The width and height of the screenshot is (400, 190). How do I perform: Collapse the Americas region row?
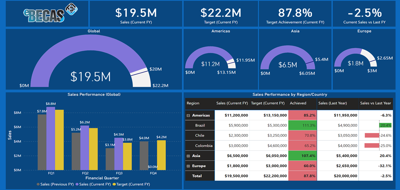(188, 116)
